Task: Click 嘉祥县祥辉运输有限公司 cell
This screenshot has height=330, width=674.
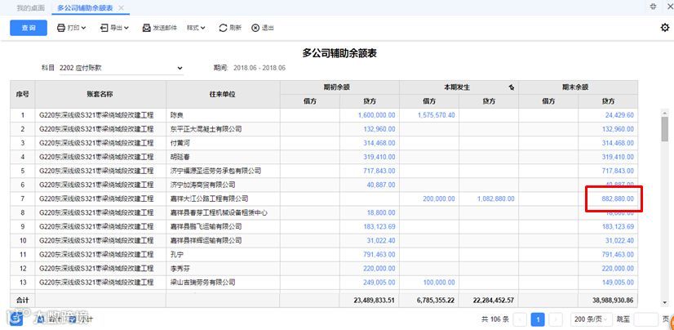Action: click(x=223, y=240)
